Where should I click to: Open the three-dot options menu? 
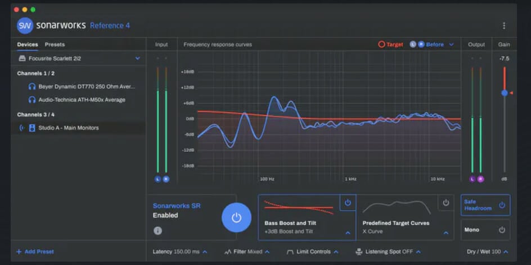coord(504,26)
